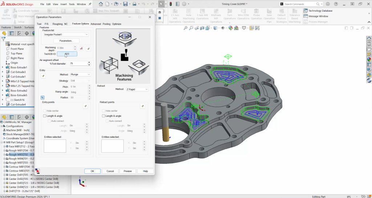The image size is (372, 198).
Task: Expand the Face Mill1 operation
Action: [4, 147]
